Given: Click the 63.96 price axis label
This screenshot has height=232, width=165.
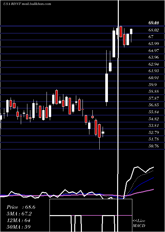Looking at the screenshot, I should [154, 57].
